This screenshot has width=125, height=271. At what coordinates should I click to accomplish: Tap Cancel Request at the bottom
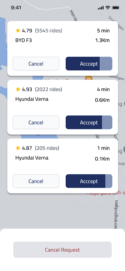[63, 250]
